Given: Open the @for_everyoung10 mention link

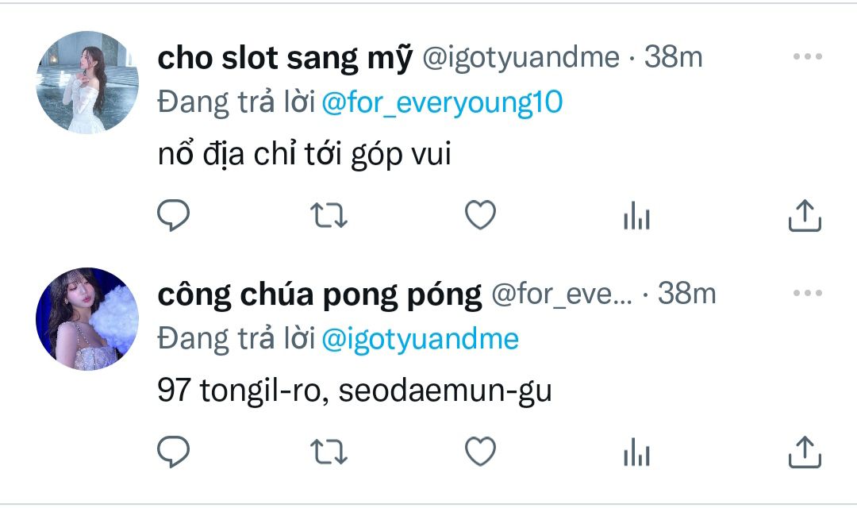Looking at the screenshot, I should coord(442,102).
